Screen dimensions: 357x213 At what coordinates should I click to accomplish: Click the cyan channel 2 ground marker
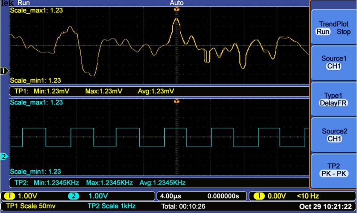(4, 157)
